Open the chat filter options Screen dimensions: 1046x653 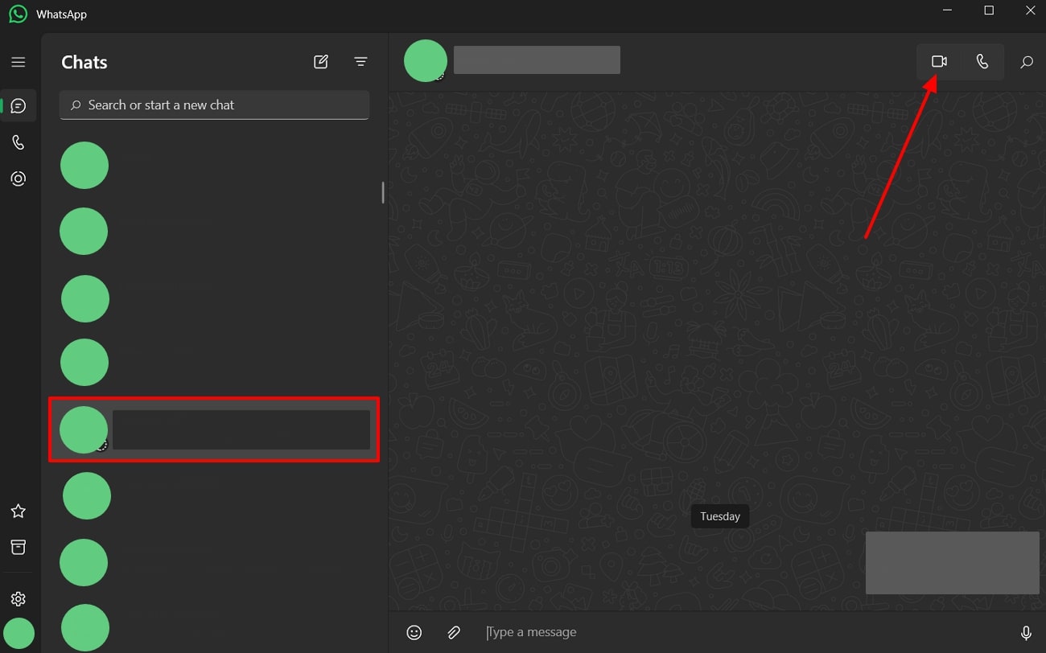(x=360, y=62)
